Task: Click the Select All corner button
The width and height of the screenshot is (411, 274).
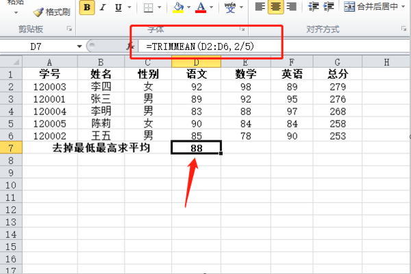Action: click(x=11, y=62)
